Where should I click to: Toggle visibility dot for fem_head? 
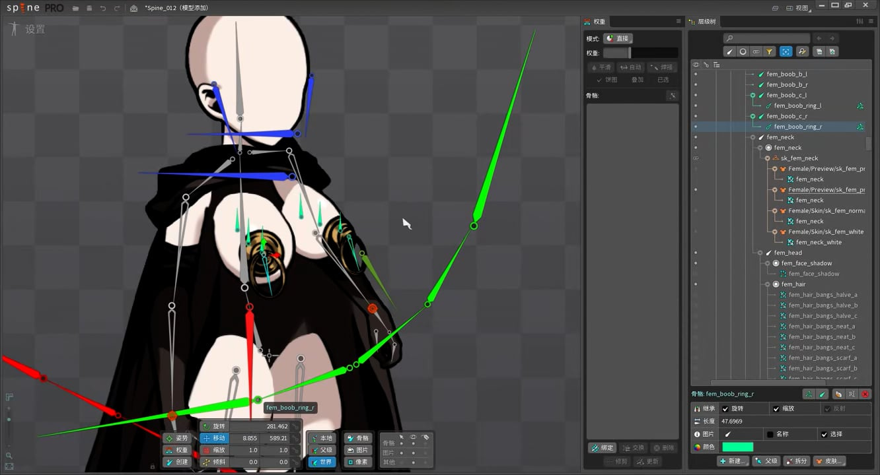[x=695, y=253]
